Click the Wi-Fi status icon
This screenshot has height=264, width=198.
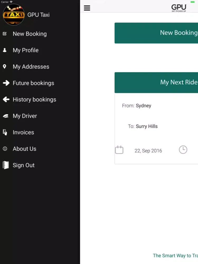tap(11, 2)
